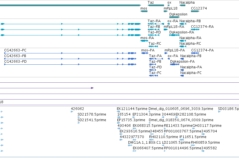This screenshot has width=239, height=158.
Task: Click EP15735.3prime feature label
Action: pyautogui.click(x=131, y=120)
